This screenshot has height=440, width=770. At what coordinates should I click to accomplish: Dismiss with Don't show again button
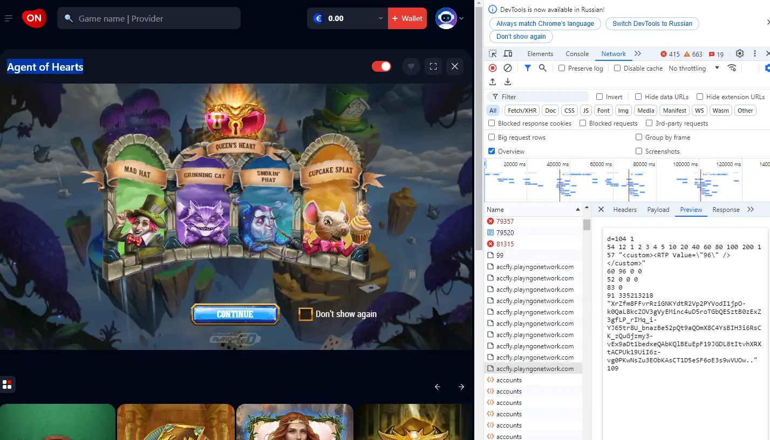pyautogui.click(x=521, y=37)
